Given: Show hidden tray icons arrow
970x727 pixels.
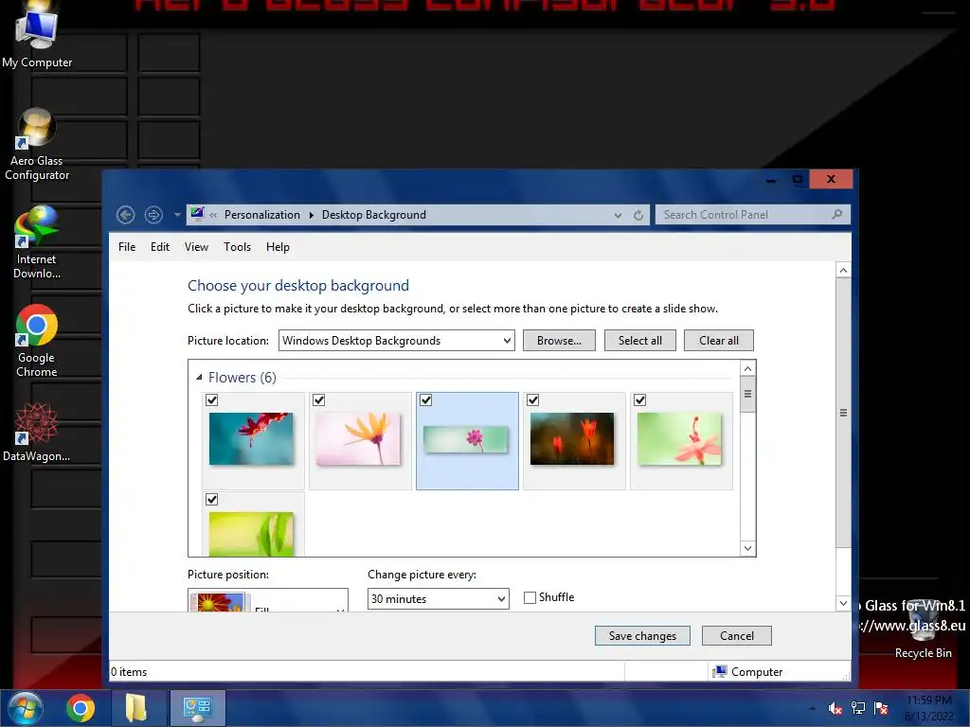Looking at the screenshot, I should [812, 708].
